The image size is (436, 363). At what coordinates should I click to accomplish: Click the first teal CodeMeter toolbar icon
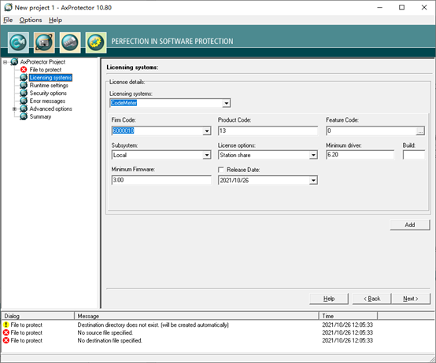18,42
